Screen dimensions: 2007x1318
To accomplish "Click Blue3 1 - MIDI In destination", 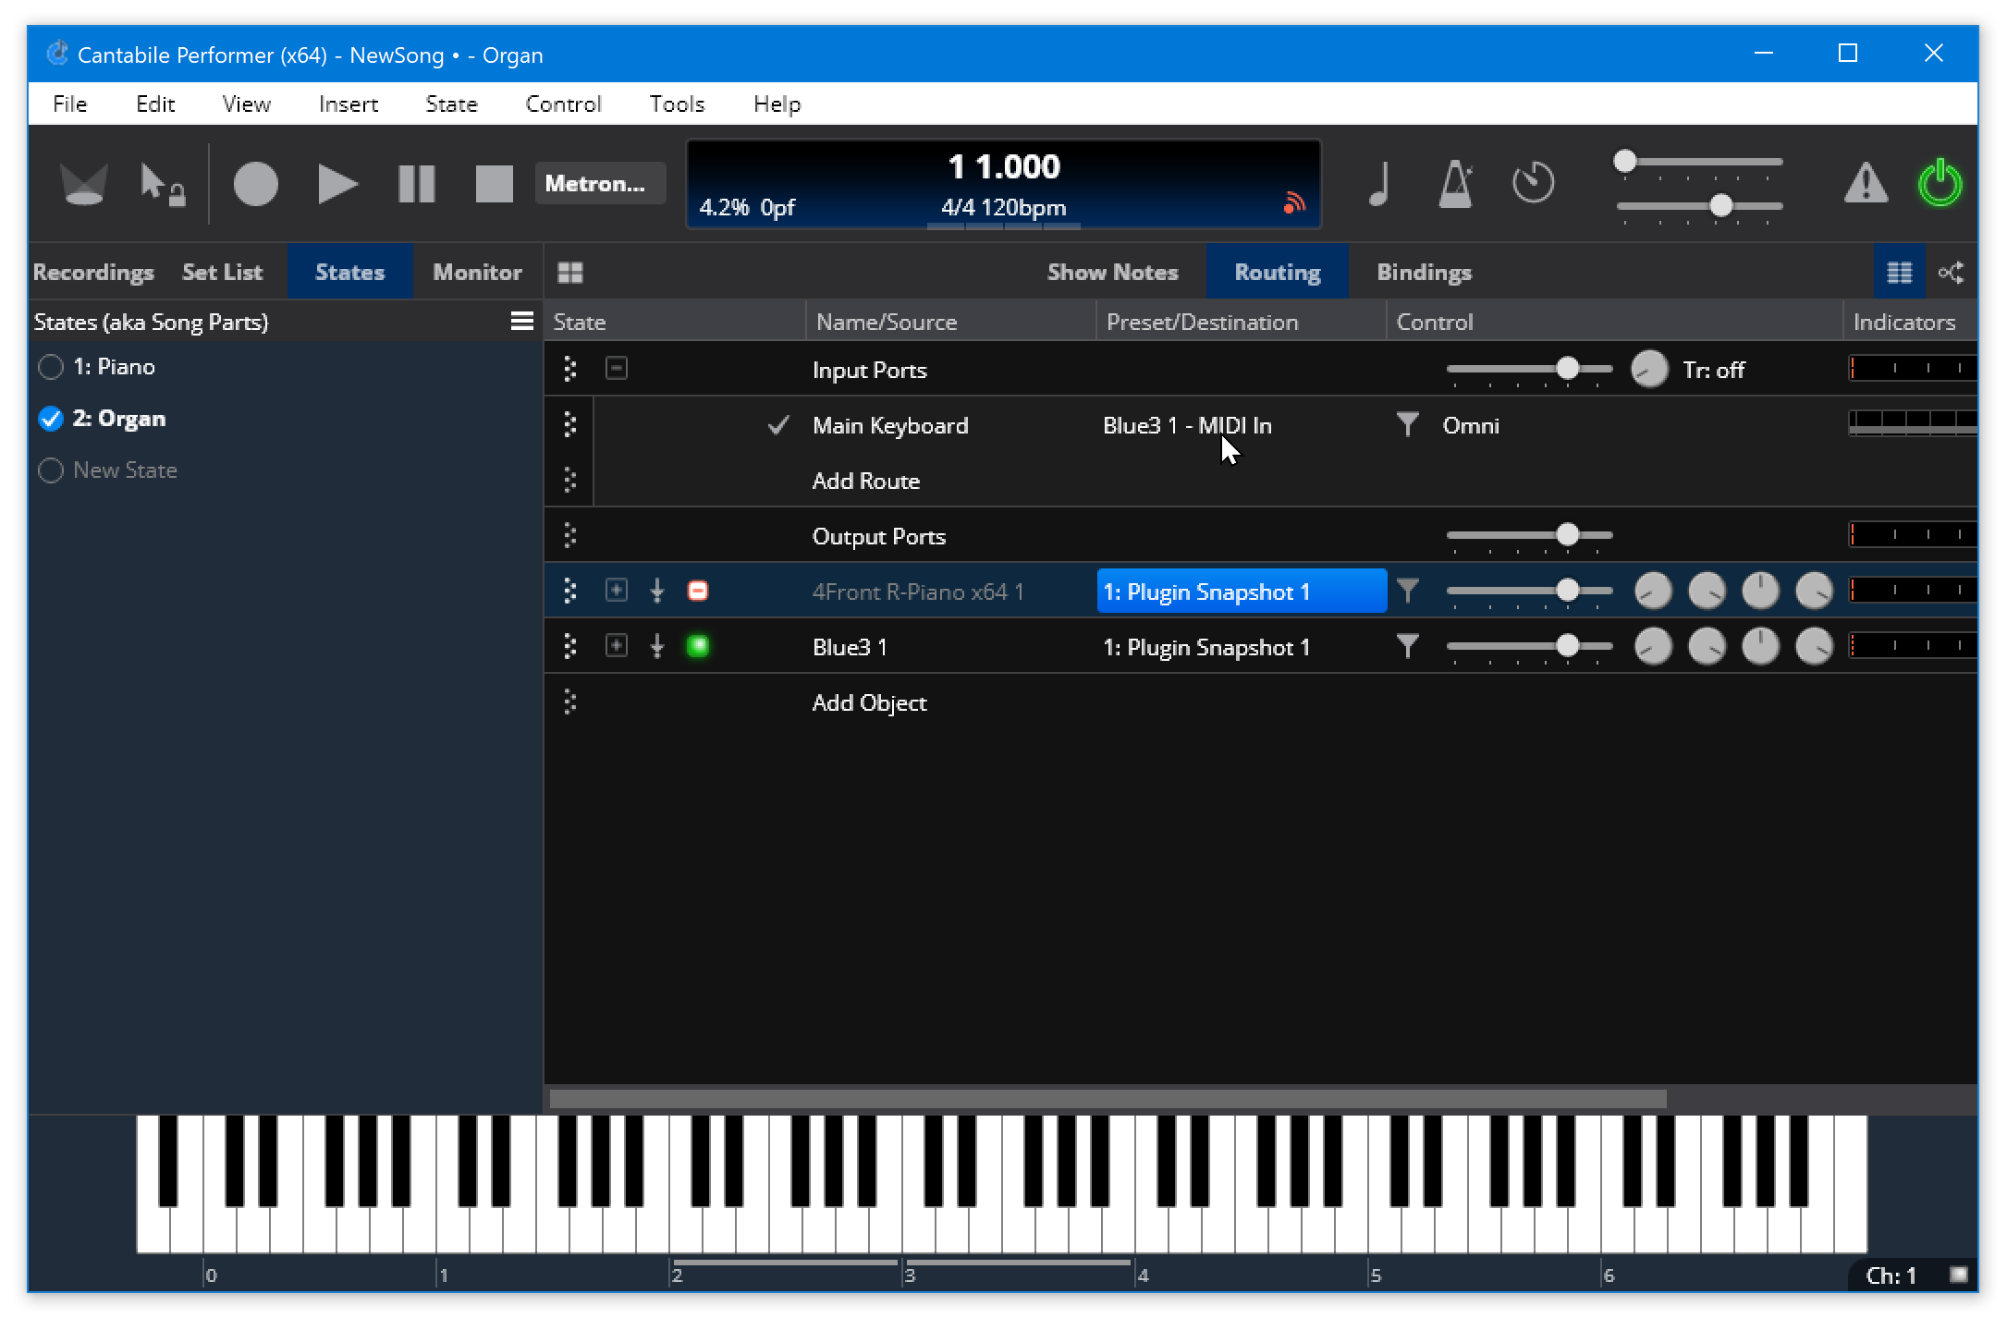I will coord(1188,425).
